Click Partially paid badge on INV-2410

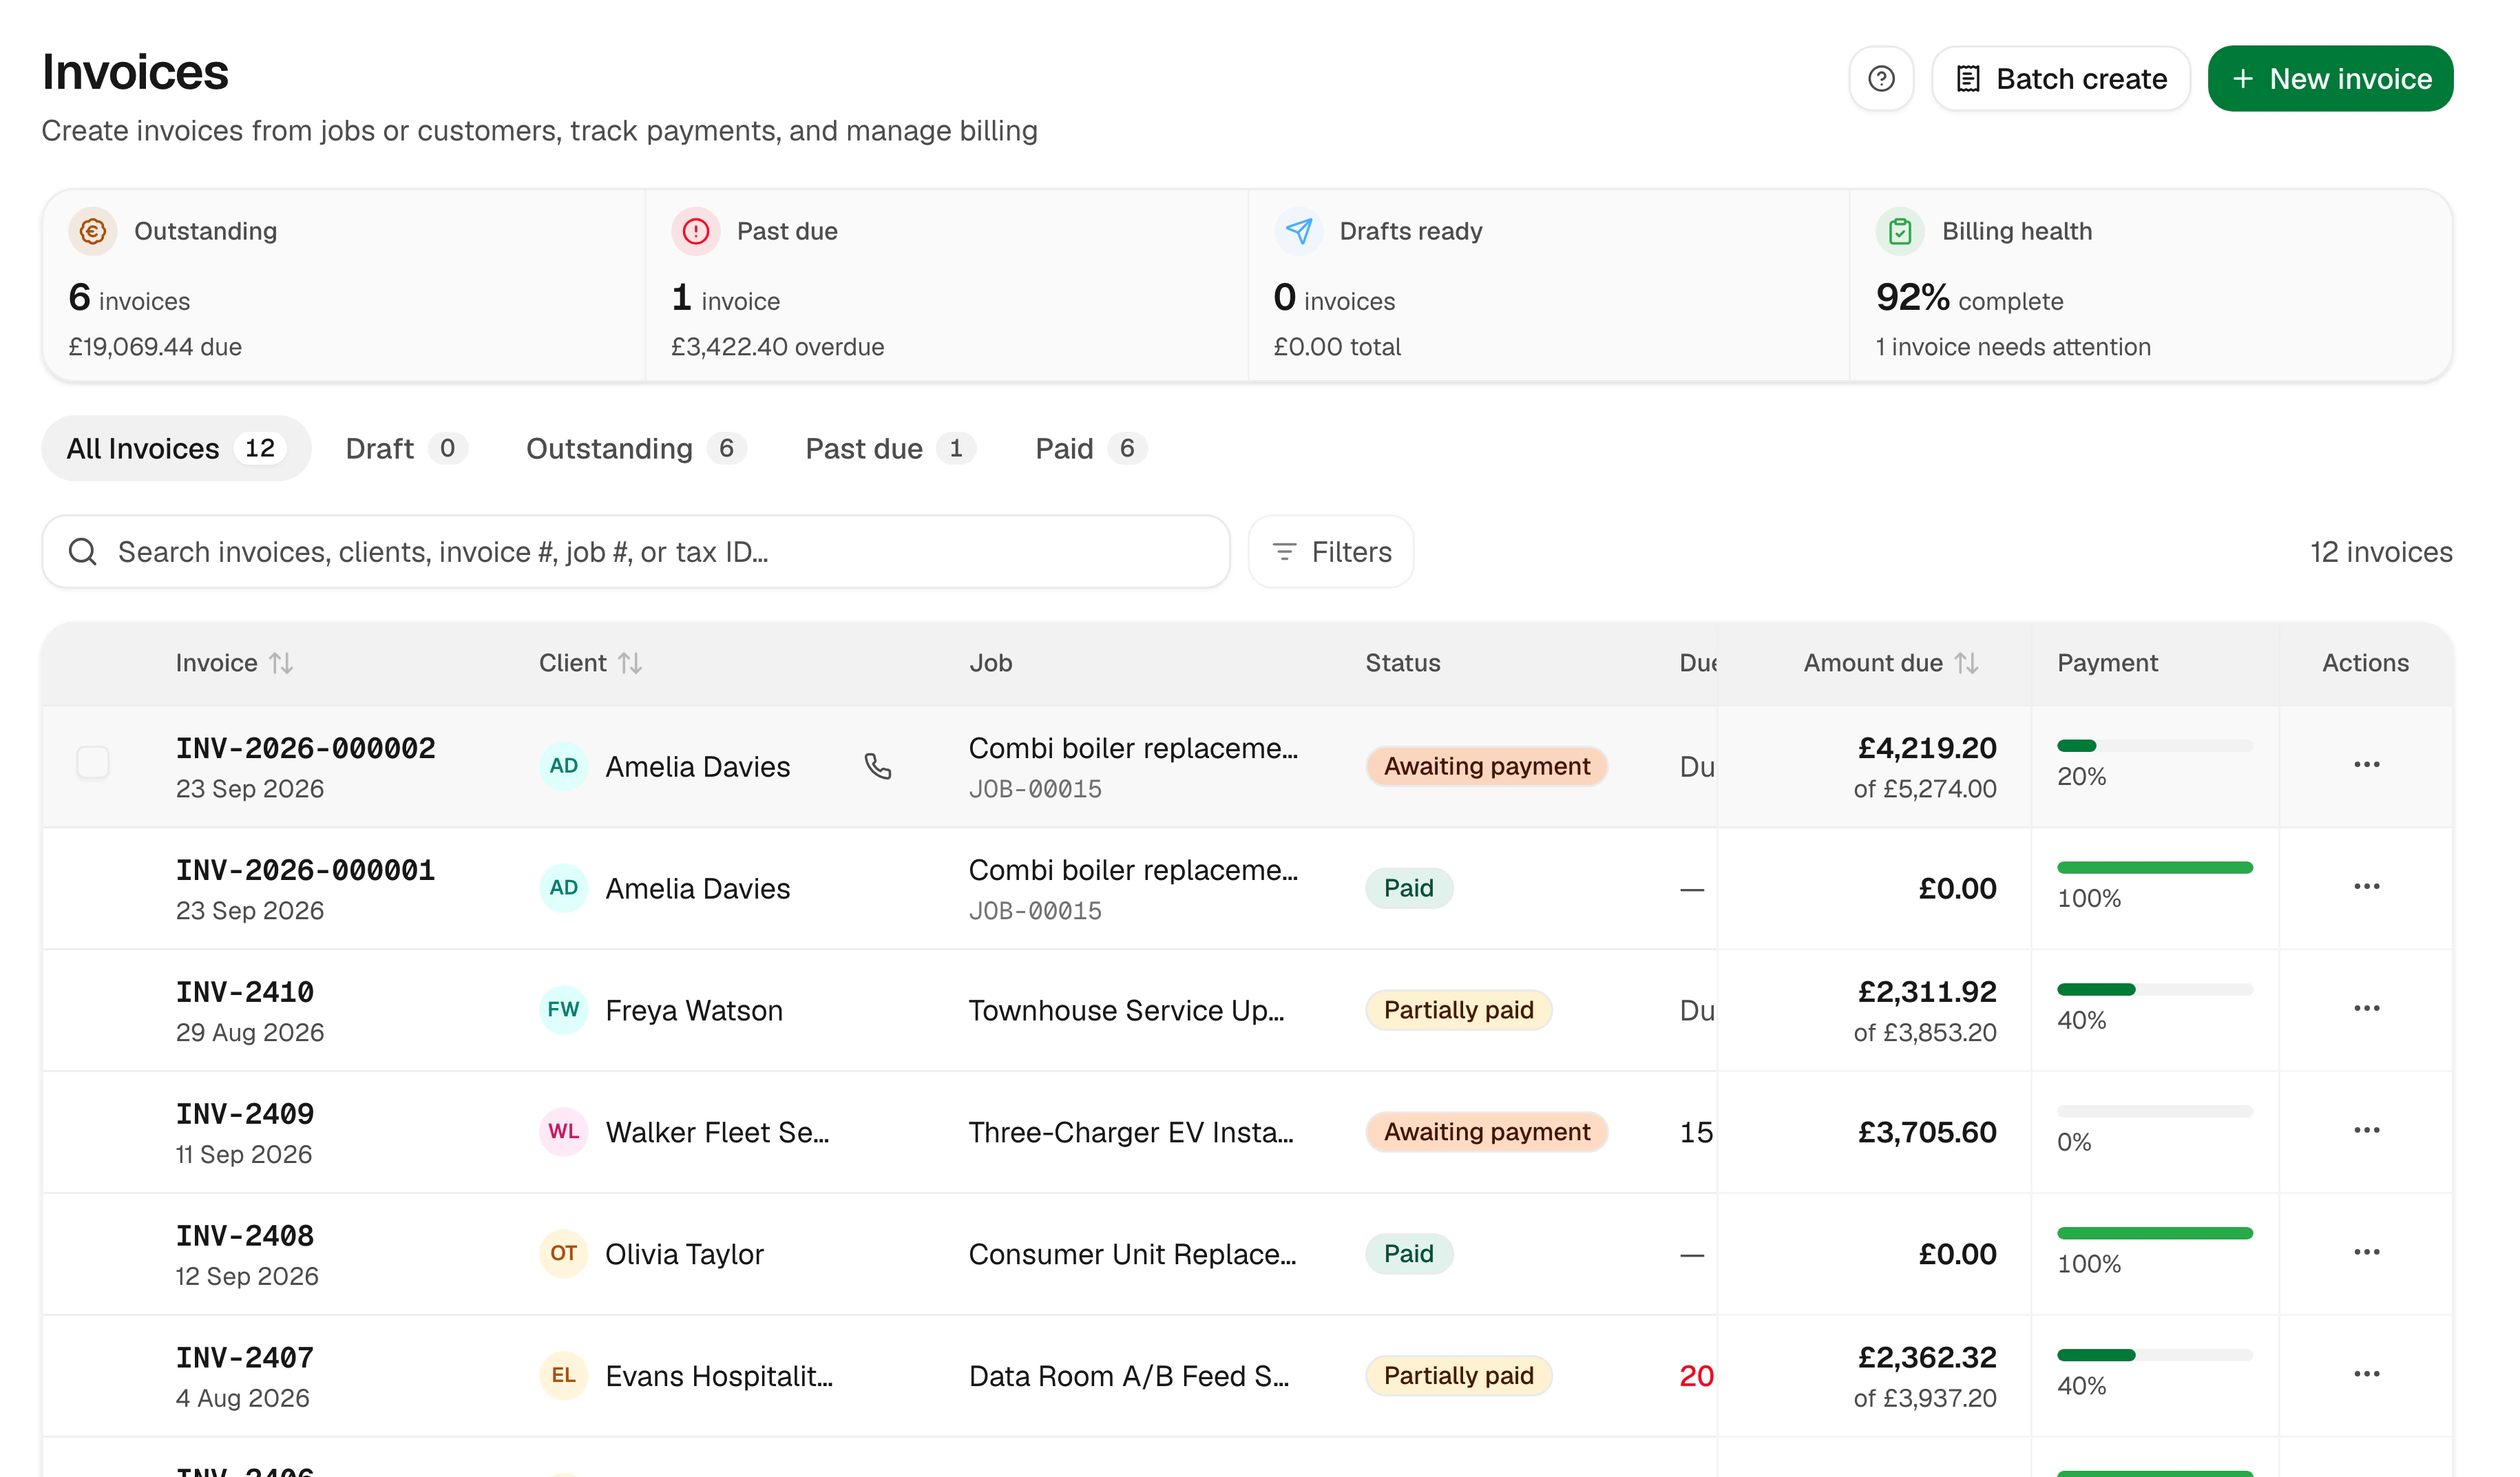pos(1458,1010)
